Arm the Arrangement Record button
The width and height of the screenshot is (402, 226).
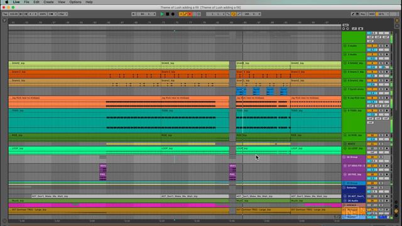pos(173,14)
